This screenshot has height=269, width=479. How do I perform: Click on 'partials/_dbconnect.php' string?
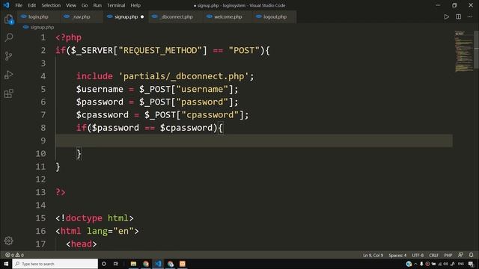tap(183, 76)
